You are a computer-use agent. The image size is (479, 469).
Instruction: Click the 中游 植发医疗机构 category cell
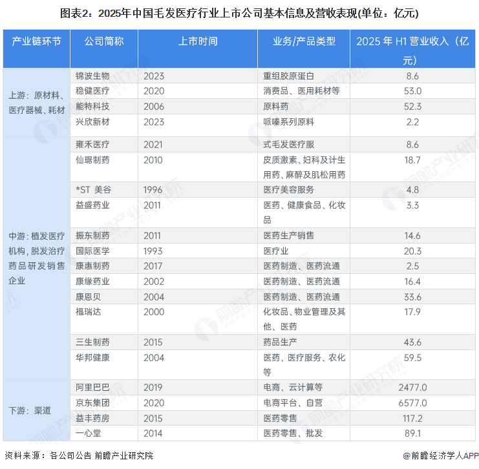tap(37, 258)
